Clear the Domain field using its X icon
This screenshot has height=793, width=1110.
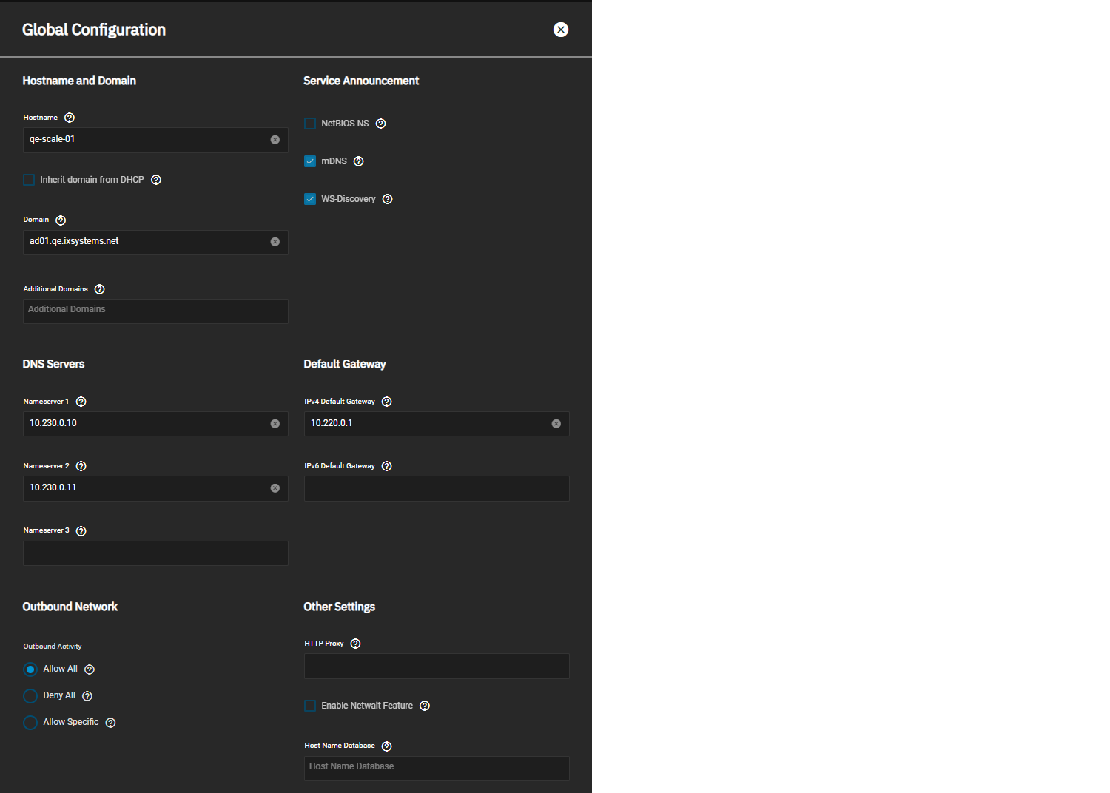tap(275, 242)
